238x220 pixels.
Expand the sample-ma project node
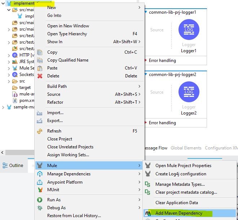(x=3, y=107)
